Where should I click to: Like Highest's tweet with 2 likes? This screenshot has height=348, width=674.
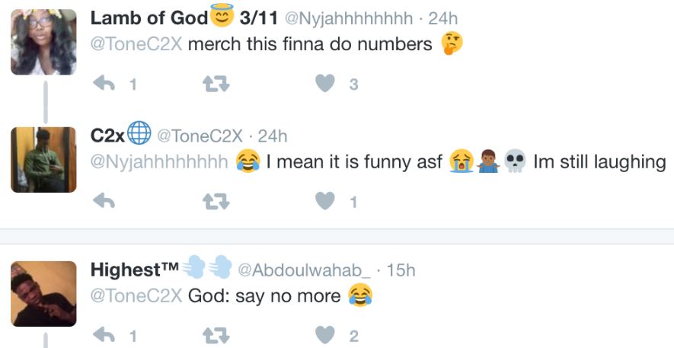click(x=325, y=335)
